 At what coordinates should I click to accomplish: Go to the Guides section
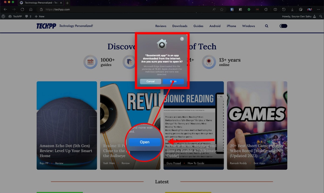click(x=198, y=26)
